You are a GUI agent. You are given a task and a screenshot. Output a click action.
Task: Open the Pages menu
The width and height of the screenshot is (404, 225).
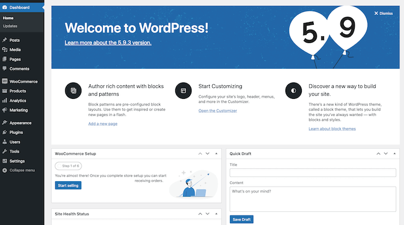[x=15, y=59]
